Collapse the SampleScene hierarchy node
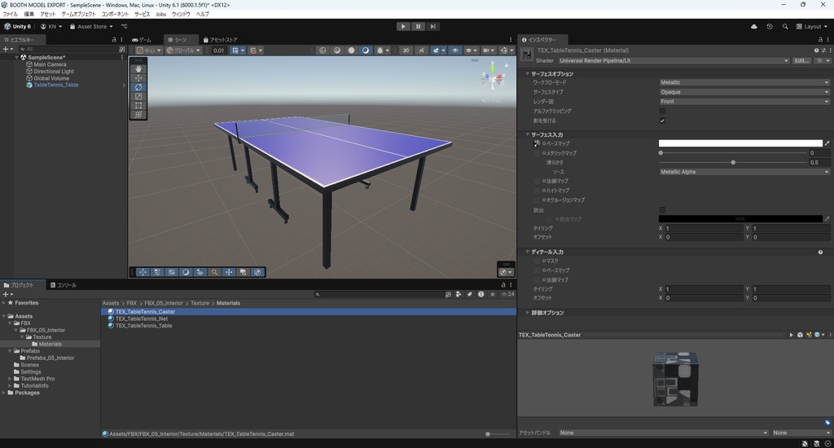The height and width of the screenshot is (448, 834). (x=16, y=58)
